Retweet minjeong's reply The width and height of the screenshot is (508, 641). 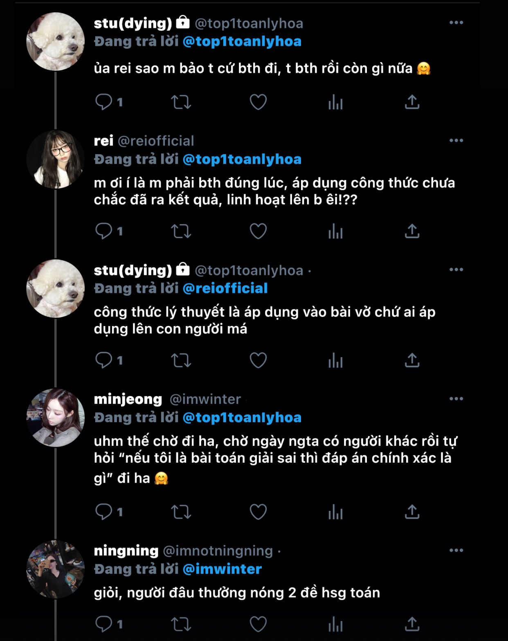point(181,512)
